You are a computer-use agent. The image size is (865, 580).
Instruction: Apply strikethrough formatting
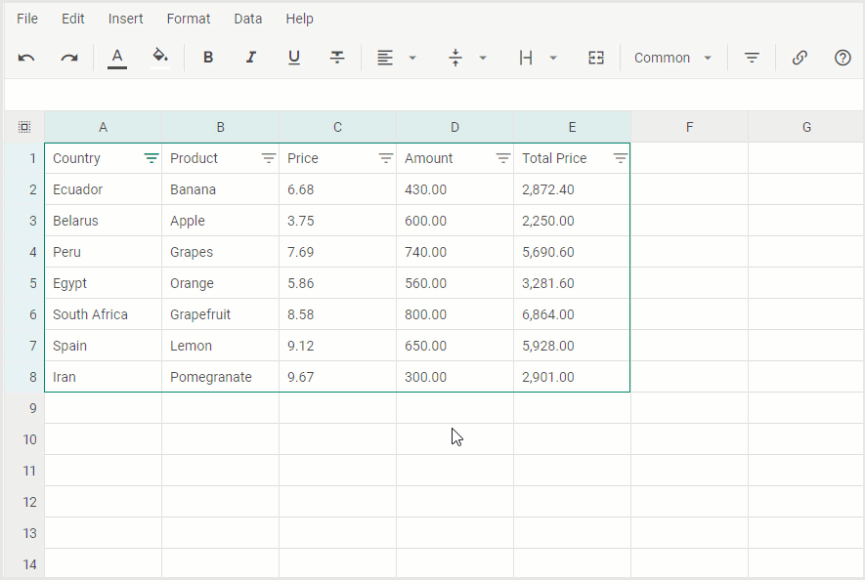pos(336,58)
